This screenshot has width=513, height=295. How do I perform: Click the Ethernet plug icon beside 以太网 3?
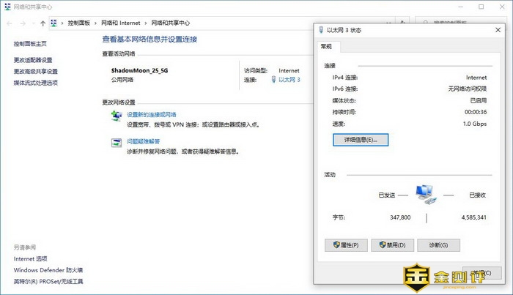[273, 80]
